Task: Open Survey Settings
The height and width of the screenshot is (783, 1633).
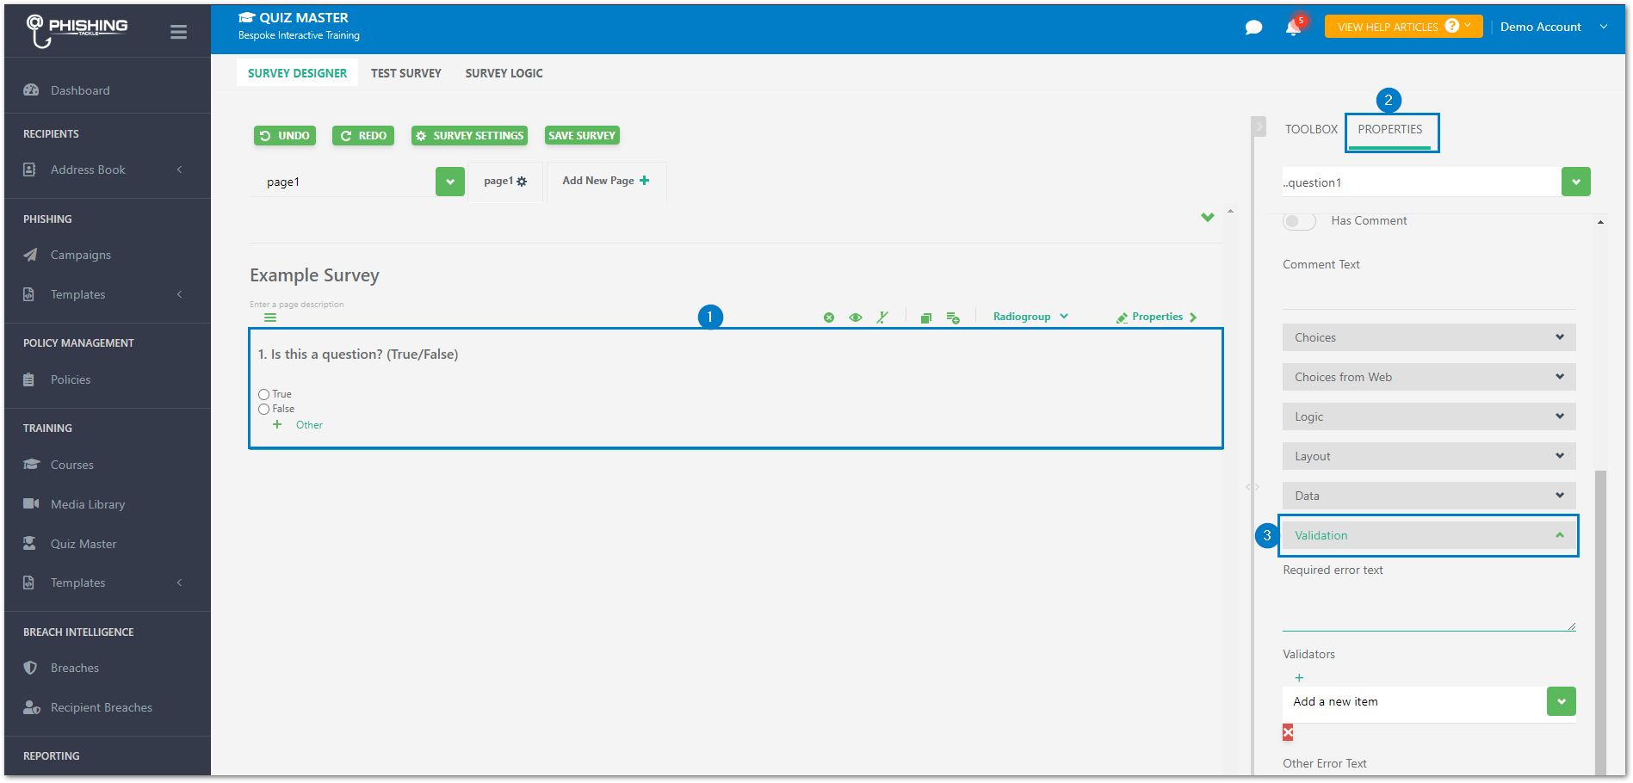Action: pos(469,136)
